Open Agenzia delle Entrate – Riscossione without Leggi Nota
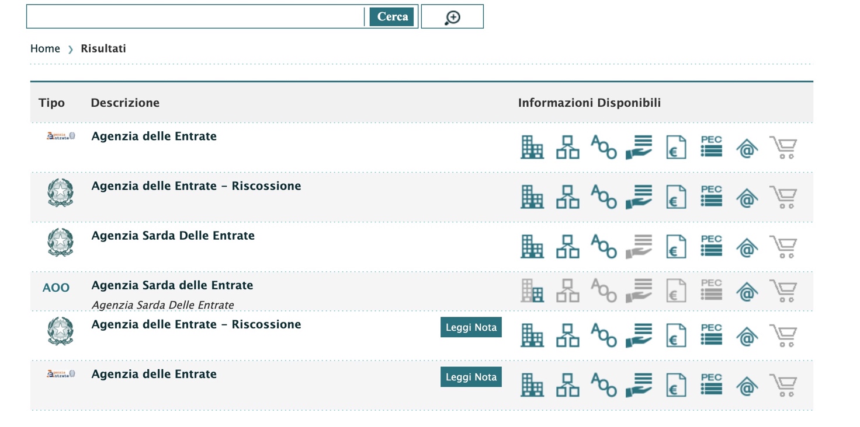This screenshot has height=427, width=860. (196, 186)
